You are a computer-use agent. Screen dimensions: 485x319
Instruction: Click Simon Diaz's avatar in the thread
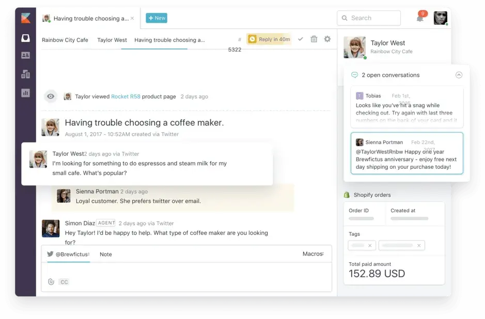pyautogui.click(x=51, y=229)
